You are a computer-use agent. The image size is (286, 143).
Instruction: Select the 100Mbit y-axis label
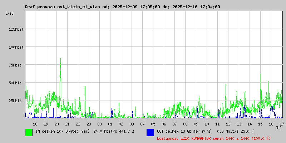16,47
